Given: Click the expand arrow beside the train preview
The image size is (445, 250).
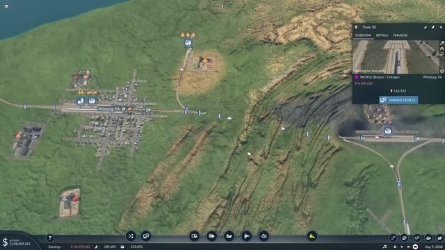Looking at the screenshot, I should pos(442,43).
